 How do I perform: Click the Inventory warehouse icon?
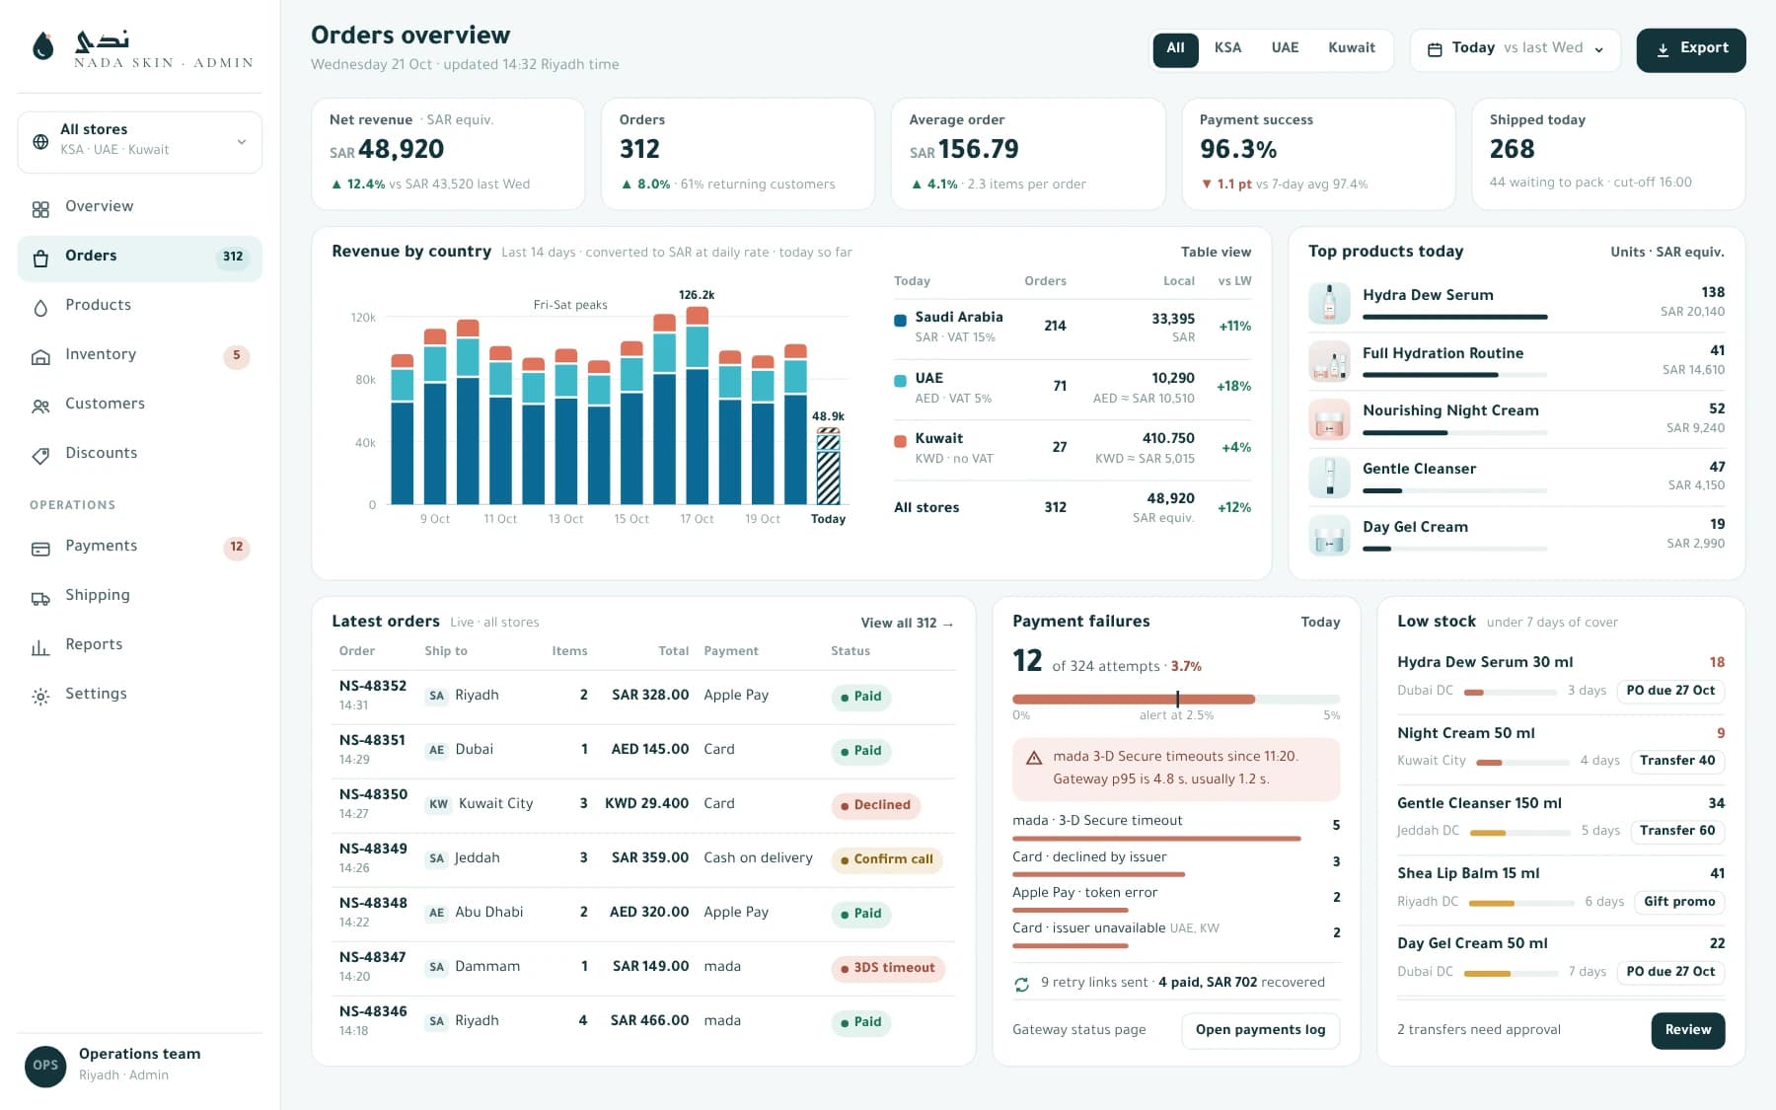[x=40, y=357]
